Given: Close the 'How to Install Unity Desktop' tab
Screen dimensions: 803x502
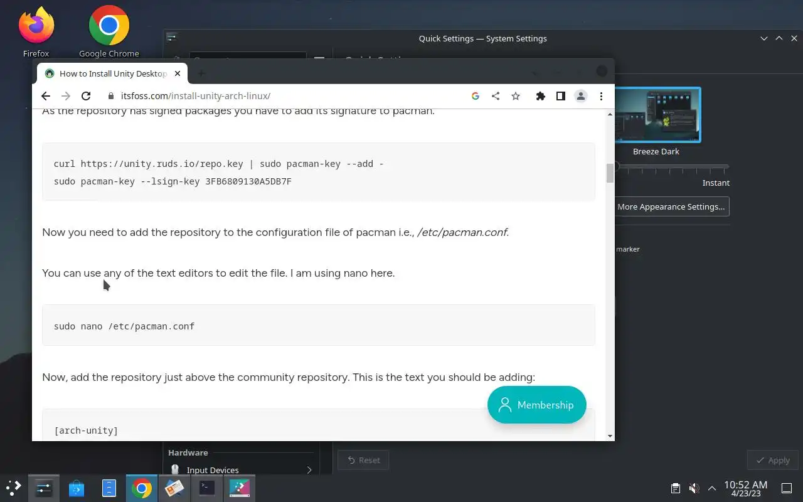Looking at the screenshot, I should coord(178,73).
